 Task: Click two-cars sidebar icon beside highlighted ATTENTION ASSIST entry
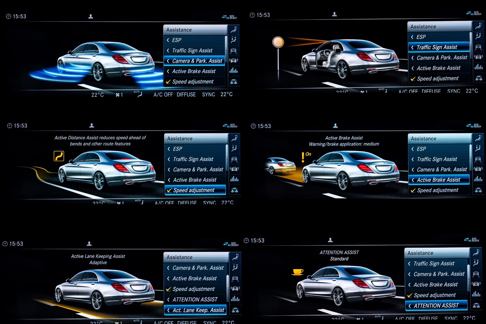(476, 306)
